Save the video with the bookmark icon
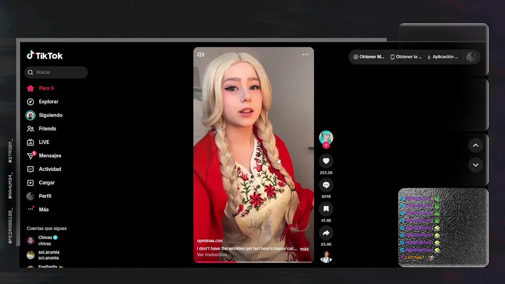Screen dimensions: 505x284 coord(326,209)
